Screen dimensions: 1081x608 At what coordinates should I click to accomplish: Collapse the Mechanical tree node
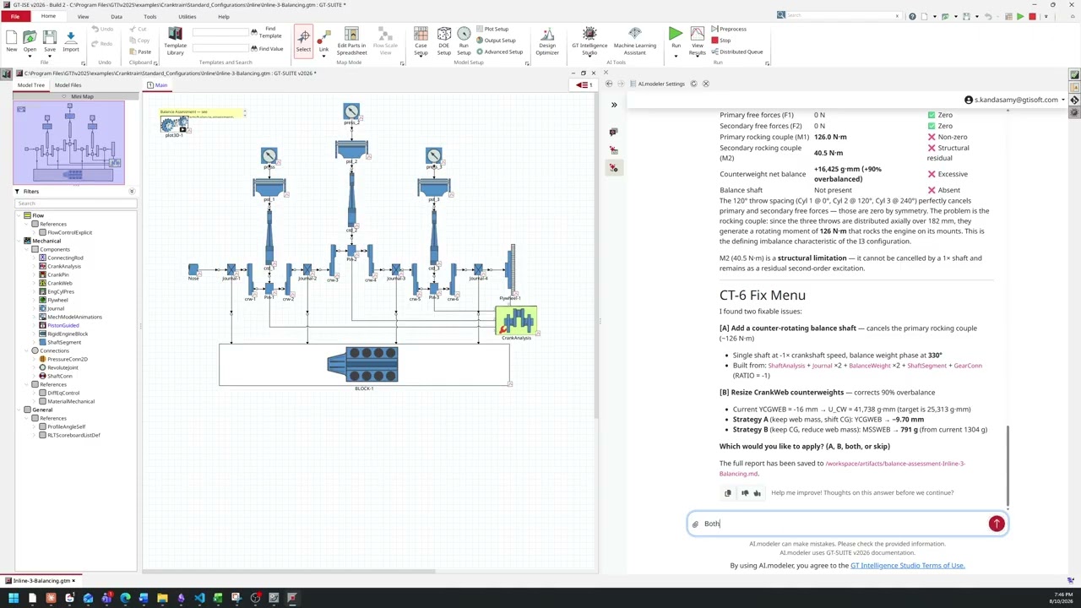[x=18, y=241]
